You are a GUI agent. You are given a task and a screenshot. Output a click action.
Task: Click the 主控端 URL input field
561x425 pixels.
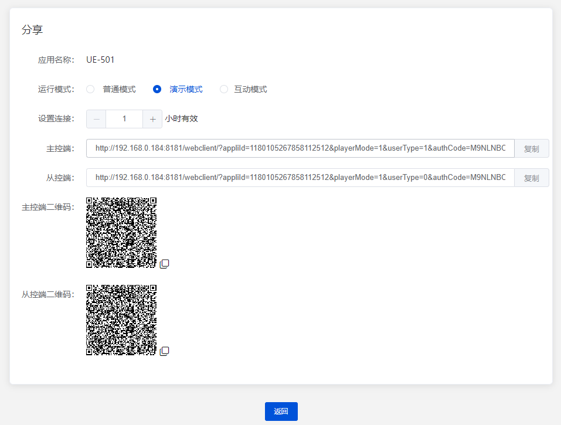300,148
